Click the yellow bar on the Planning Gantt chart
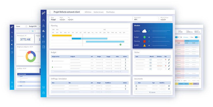The width and height of the screenshot is (213, 107). point(62,36)
